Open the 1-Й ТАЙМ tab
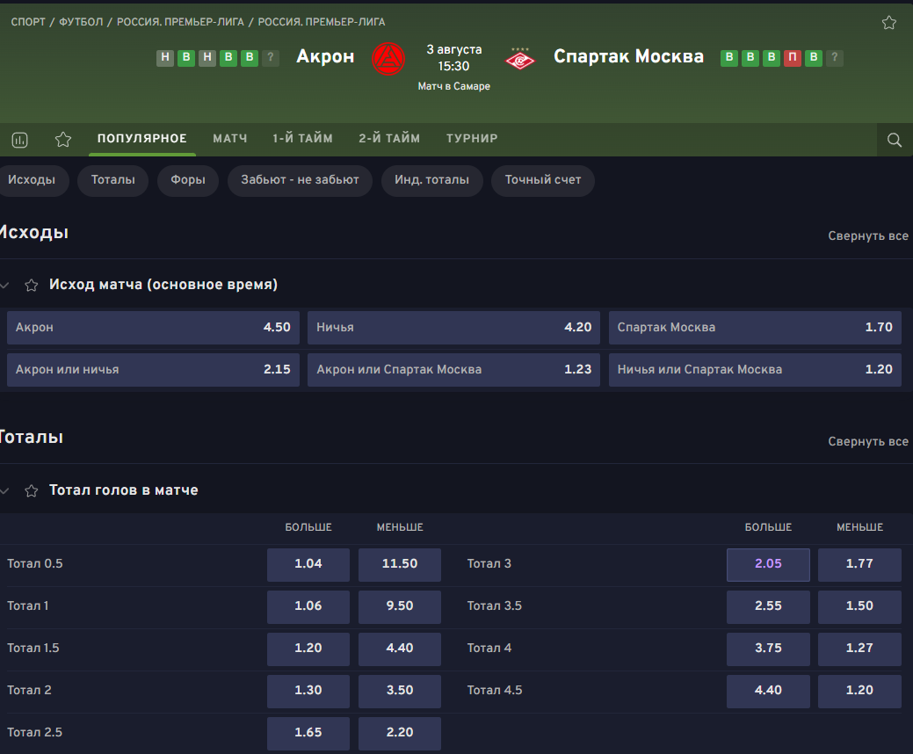The height and width of the screenshot is (754, 913). tap(303, 139)
